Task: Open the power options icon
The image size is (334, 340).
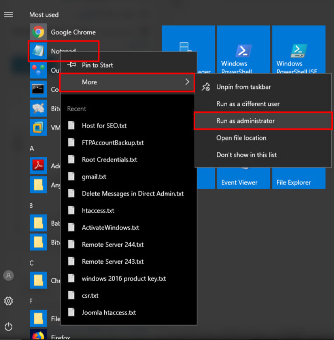Action: [x=9, y=326]
